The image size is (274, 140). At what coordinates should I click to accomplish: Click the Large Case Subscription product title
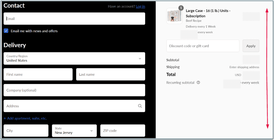pyautogui.click(x=208, y=13)
